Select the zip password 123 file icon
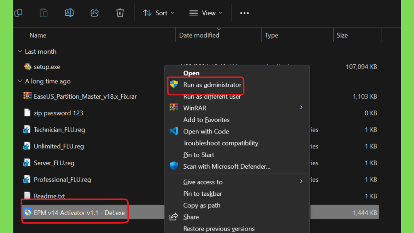 (27, 113)
